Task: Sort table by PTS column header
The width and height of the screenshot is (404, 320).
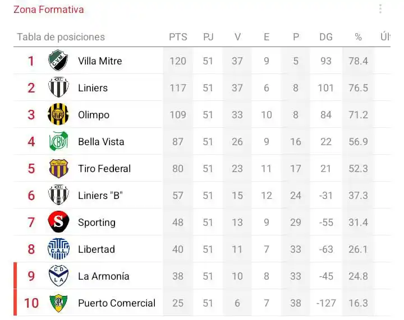Action: pyautogui.click(x=178, y=37)
